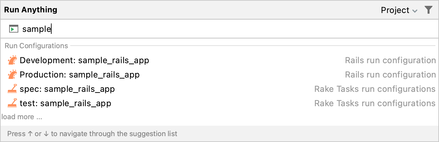The image size is (439, 142).
Task: Click the Rake icon beside spec task
Action: pos(12,89)
